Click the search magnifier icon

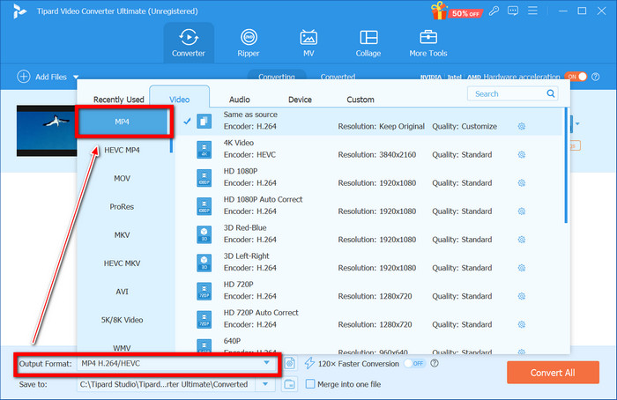coord(551,93)
